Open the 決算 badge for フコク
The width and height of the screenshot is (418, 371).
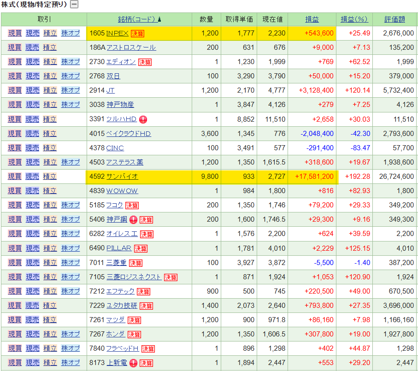click(132, 206)
